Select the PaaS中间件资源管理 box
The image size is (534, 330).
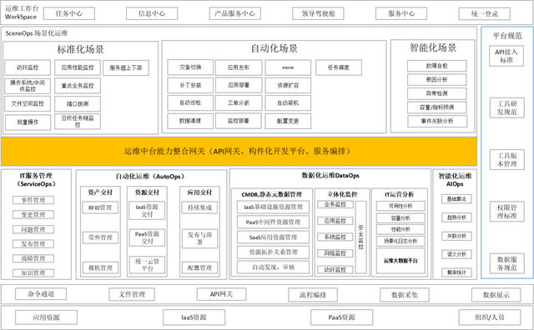[273, 222]
